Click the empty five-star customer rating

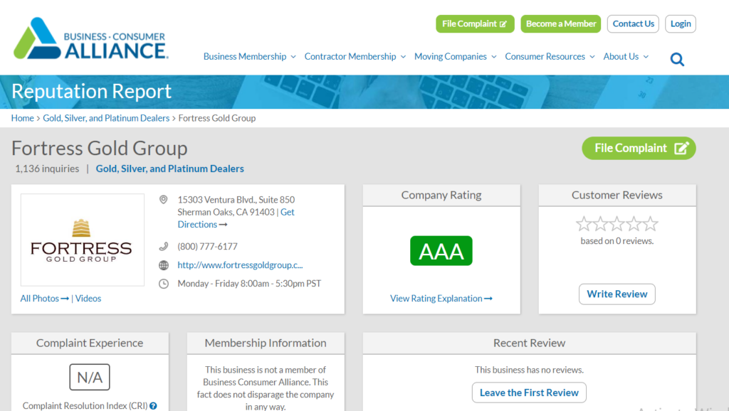617,224
